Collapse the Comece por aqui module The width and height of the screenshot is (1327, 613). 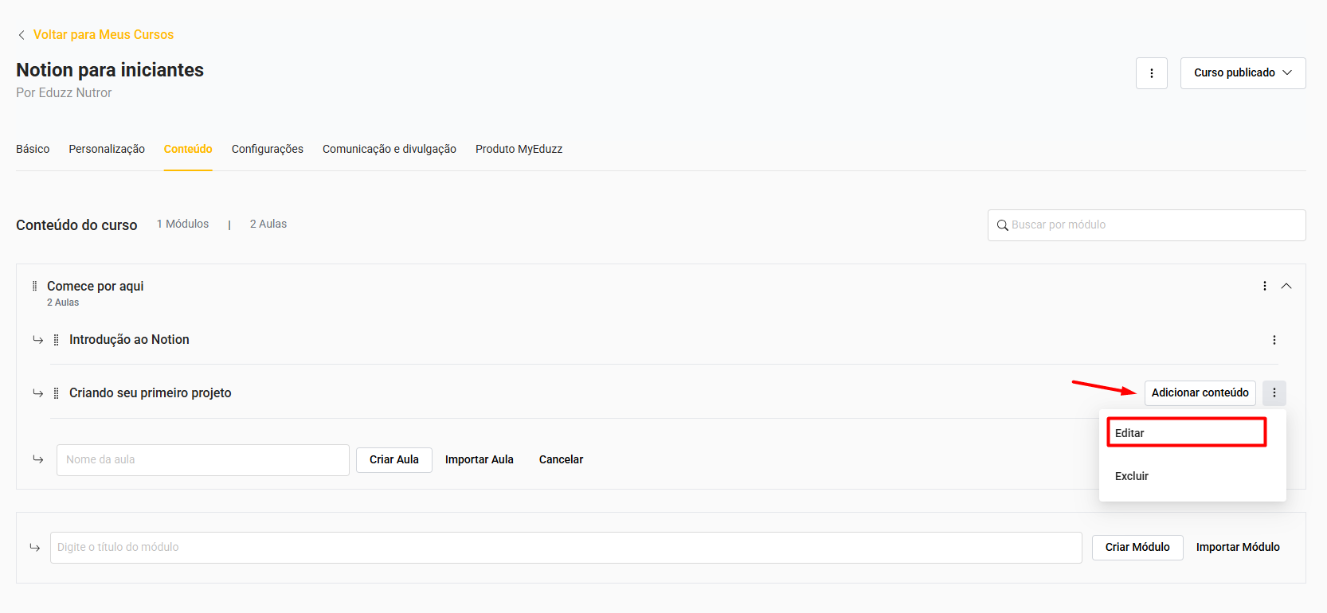pos(1286,286)
